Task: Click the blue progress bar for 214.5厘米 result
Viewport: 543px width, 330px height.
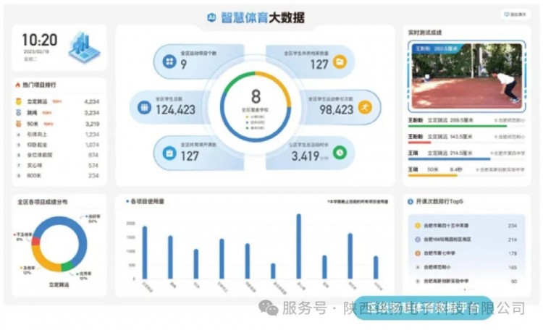Action: click(449, 159)
